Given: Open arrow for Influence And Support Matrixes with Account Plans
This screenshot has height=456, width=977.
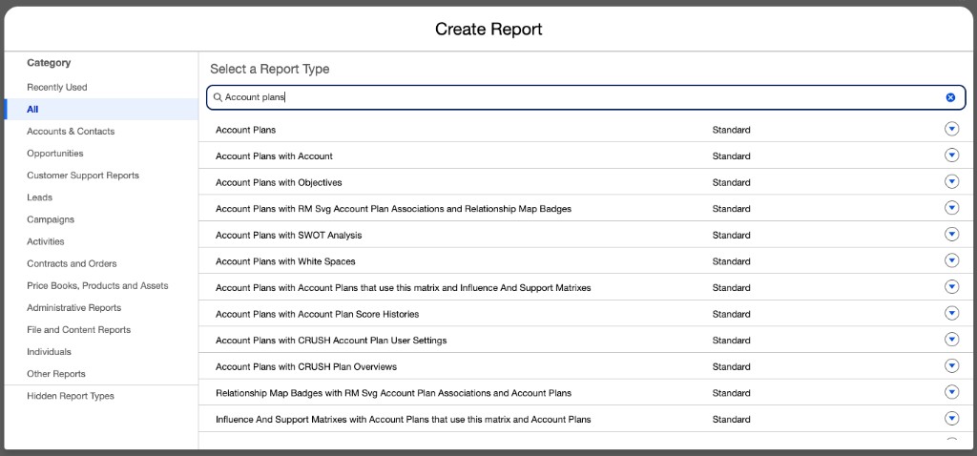Looking at the screenshot, I should point(951,418).
